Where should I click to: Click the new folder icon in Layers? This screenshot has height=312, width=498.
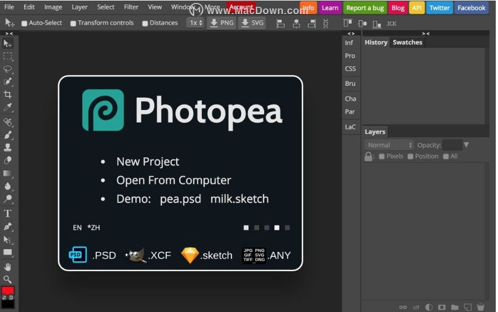point(455,307)
